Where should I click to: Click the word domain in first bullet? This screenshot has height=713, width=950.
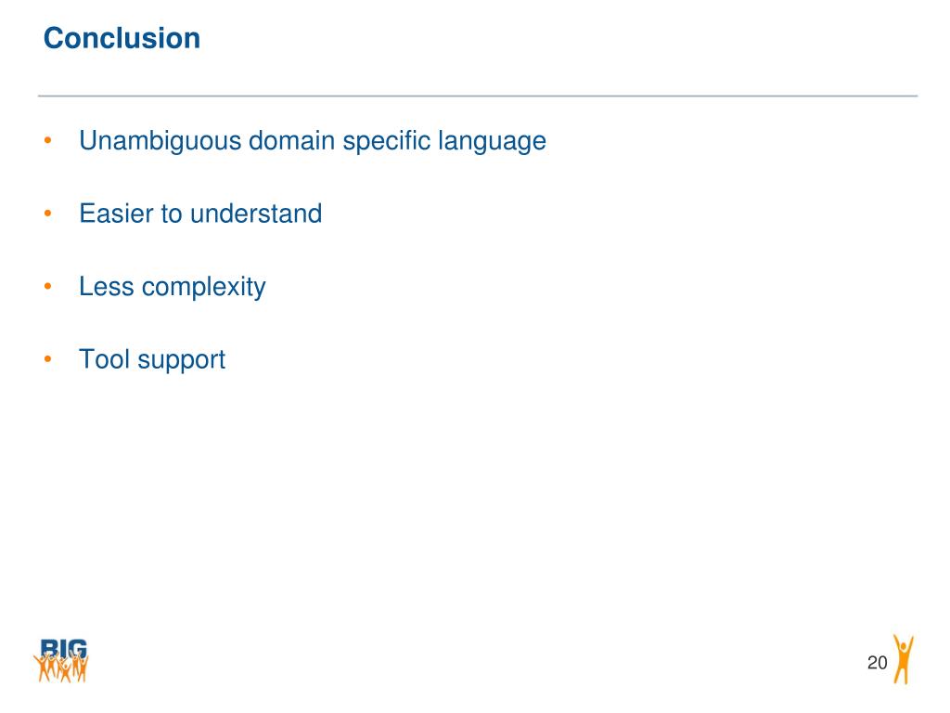pos(291,141)
